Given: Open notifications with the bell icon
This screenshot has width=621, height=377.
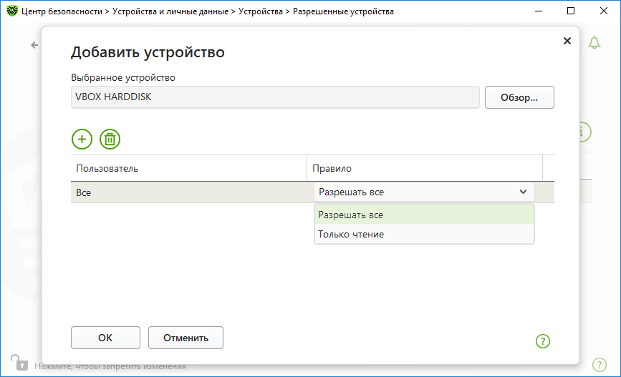Looking at the screenshot, I should [x=594, y=42].
